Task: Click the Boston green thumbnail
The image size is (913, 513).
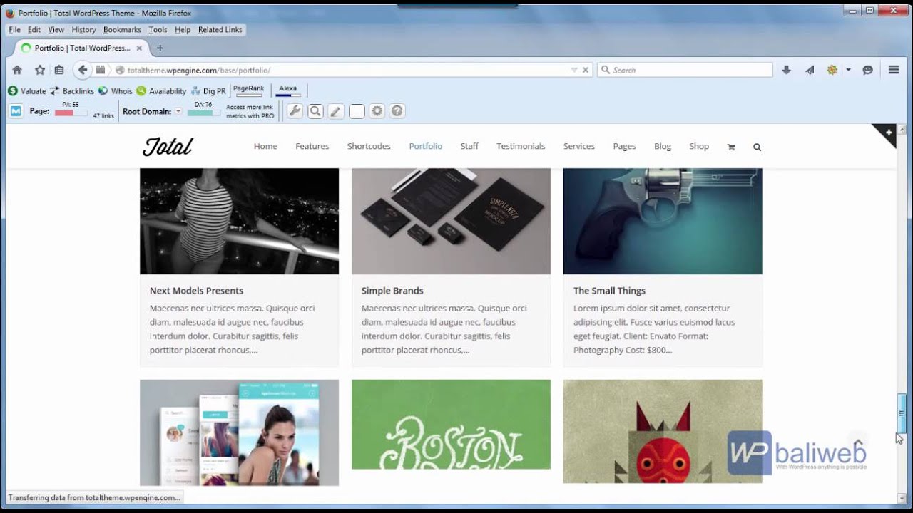Action: coord(451,425)
